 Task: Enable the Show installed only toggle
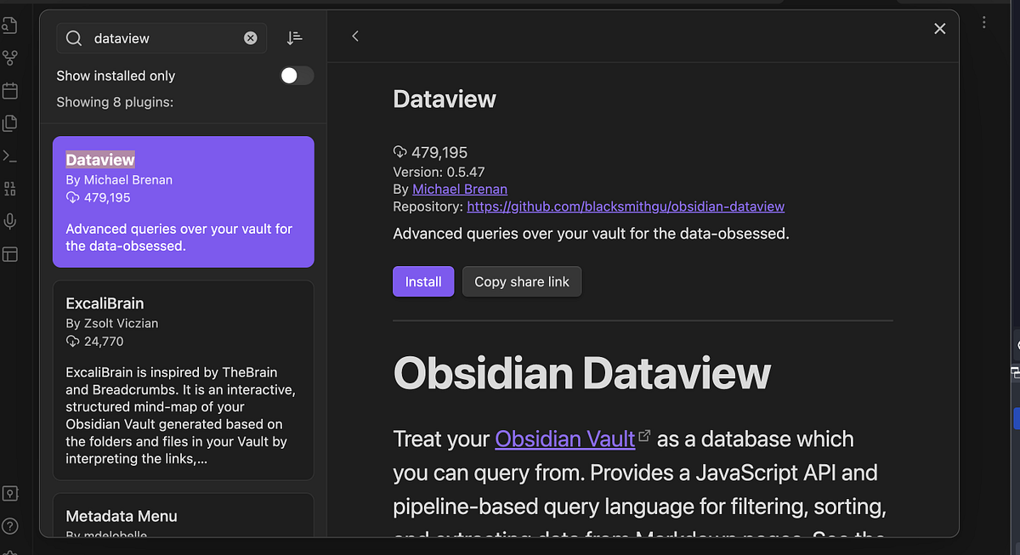point(297,76)
